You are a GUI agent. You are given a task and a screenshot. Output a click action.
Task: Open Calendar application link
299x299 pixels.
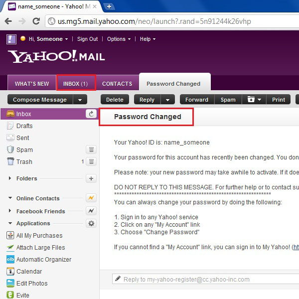pyautogui.click(x=29, y=272)
